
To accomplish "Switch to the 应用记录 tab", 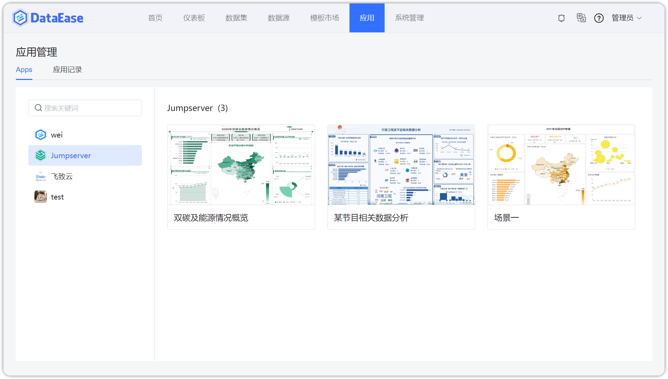I will [x=67, y=70].
